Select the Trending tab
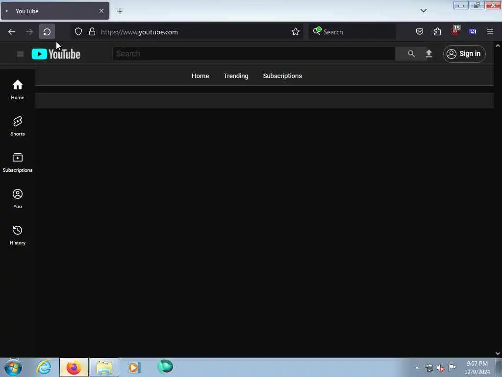The image size is (502, 377). [x=236, y=76]
